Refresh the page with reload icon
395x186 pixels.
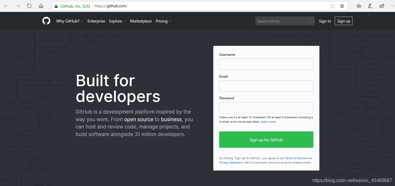(x=29, y=6)
